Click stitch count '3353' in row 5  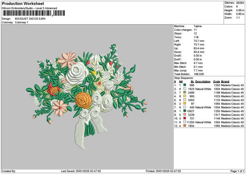[x=191, y=100]
